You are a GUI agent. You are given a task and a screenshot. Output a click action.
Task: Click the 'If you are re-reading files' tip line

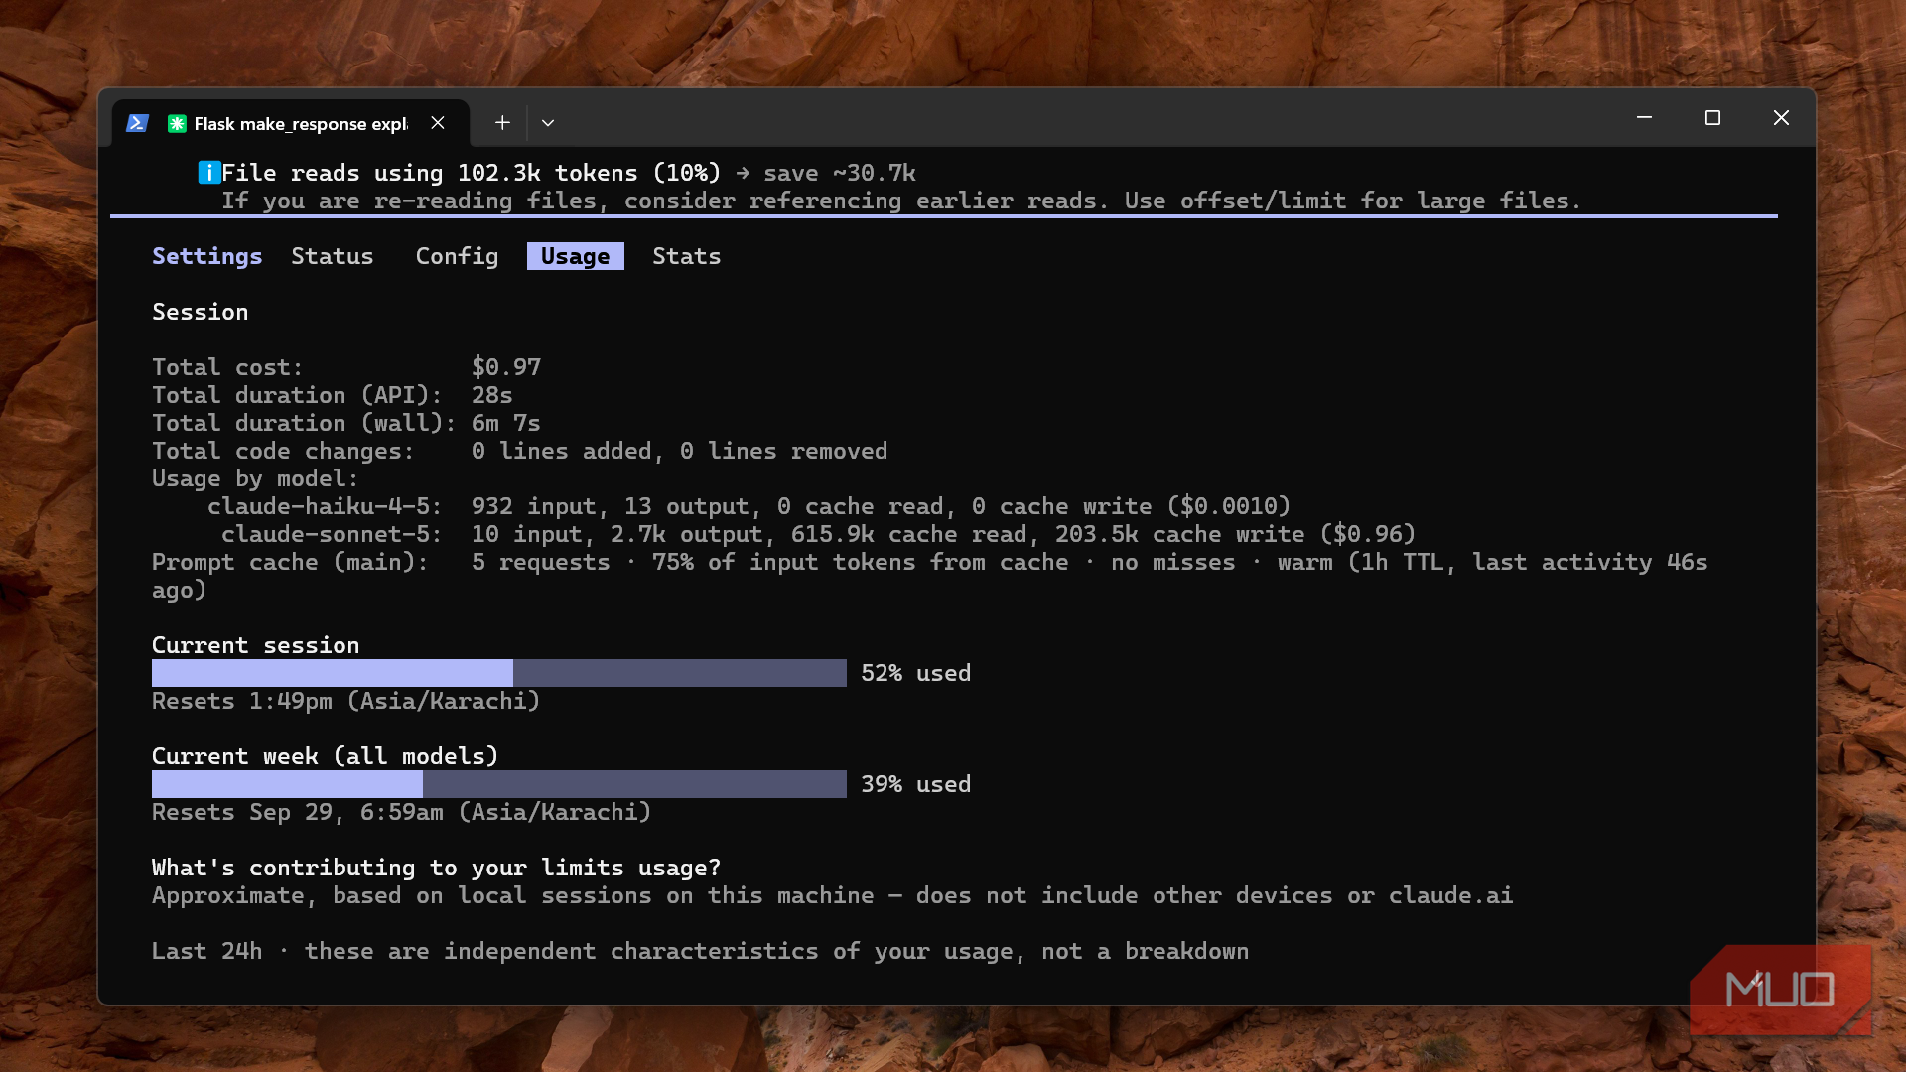click(x=901, y=201)
